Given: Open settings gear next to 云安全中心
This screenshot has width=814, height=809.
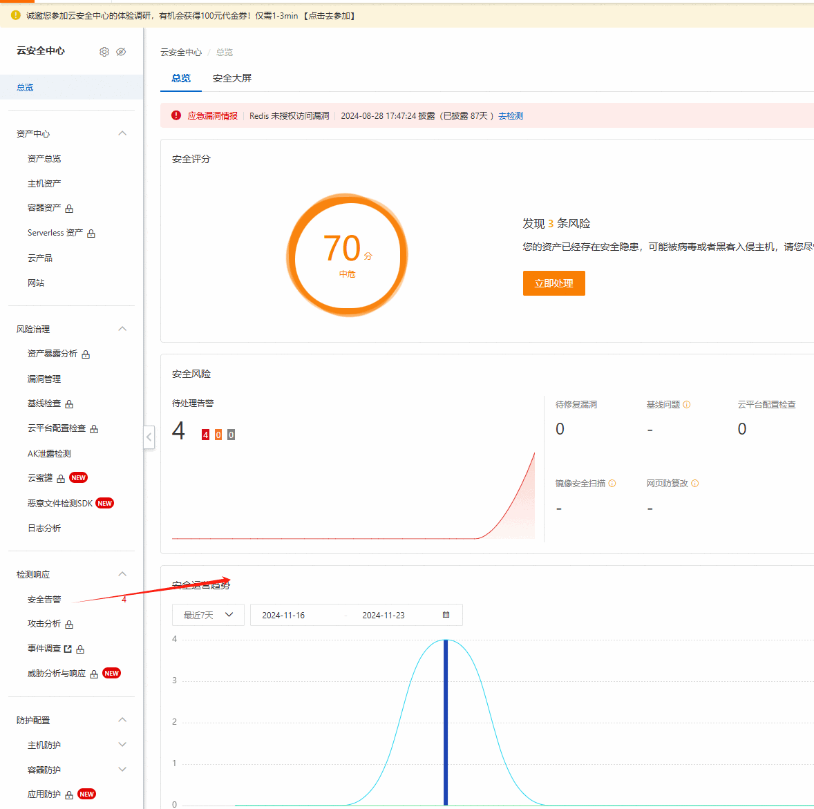Looking at the screenshot, I should tap(104, 51).
